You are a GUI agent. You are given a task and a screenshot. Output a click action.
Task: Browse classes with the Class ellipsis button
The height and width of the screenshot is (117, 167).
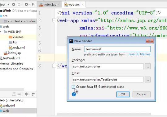147,80
